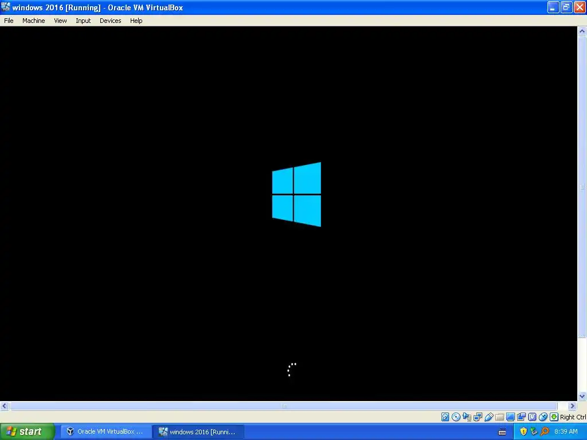Click the VirtualBox title bar window icon
587x440 pixels.
point(6,7)
